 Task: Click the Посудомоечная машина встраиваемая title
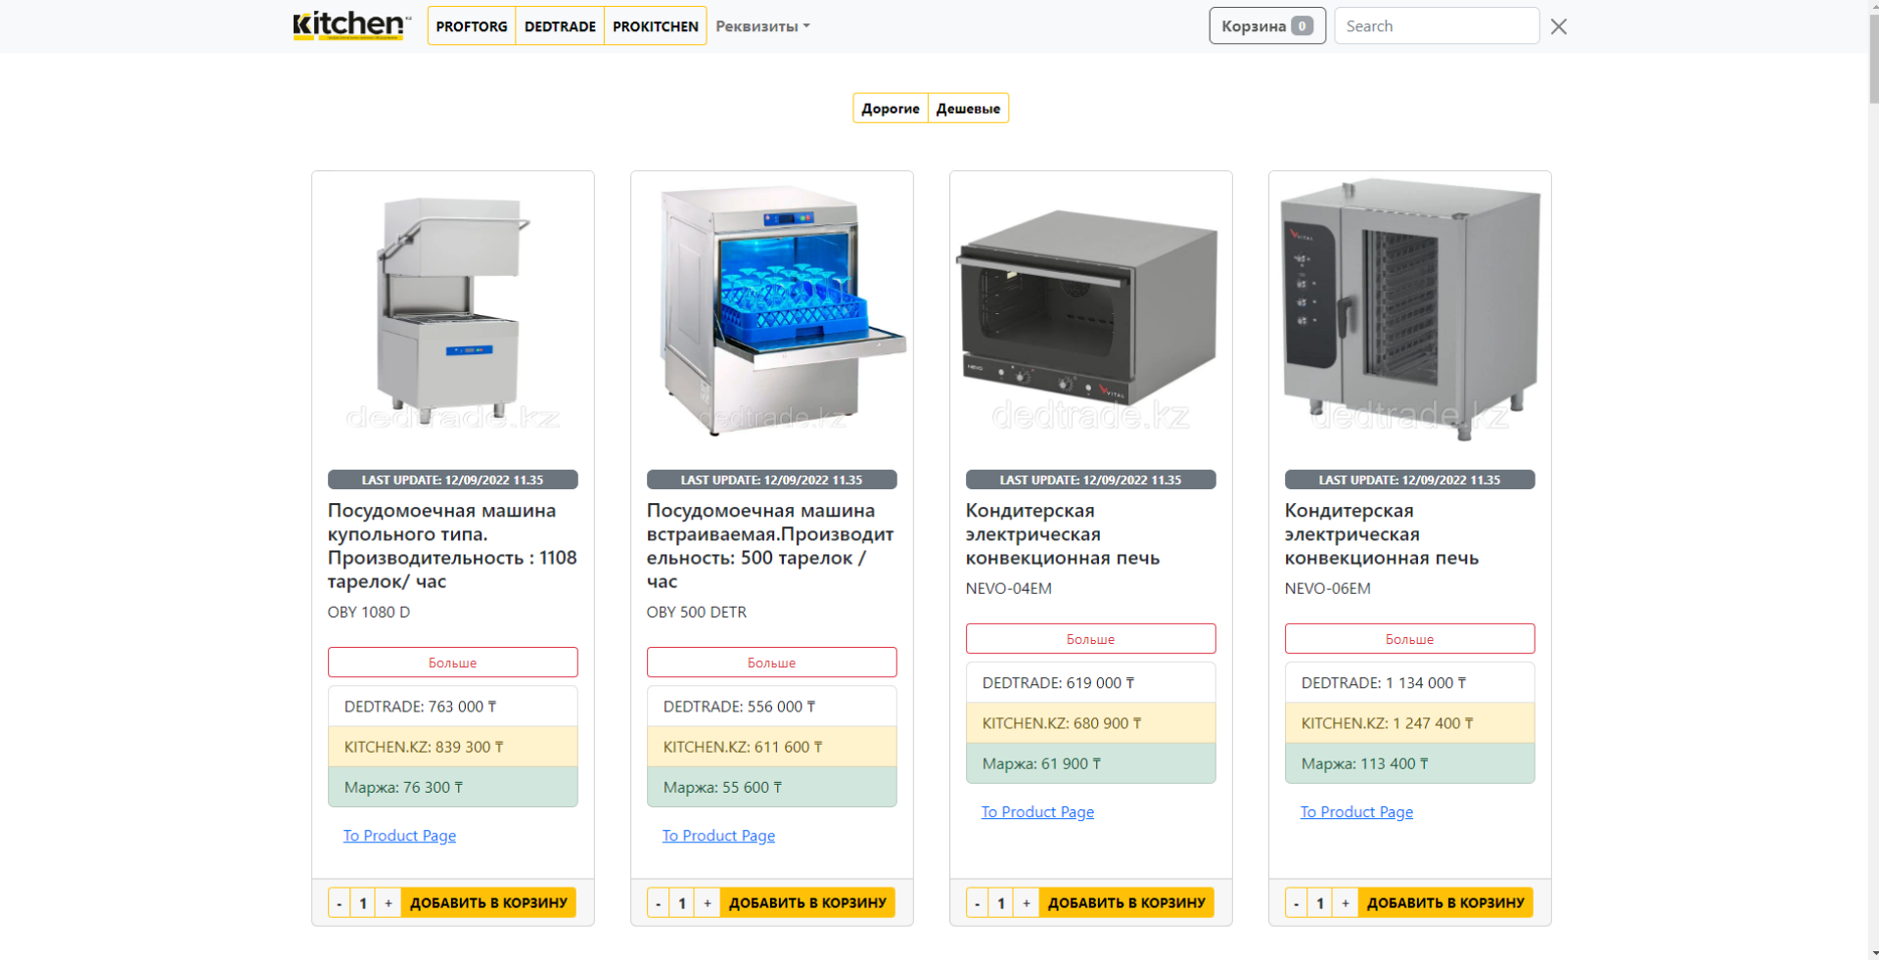772,546
